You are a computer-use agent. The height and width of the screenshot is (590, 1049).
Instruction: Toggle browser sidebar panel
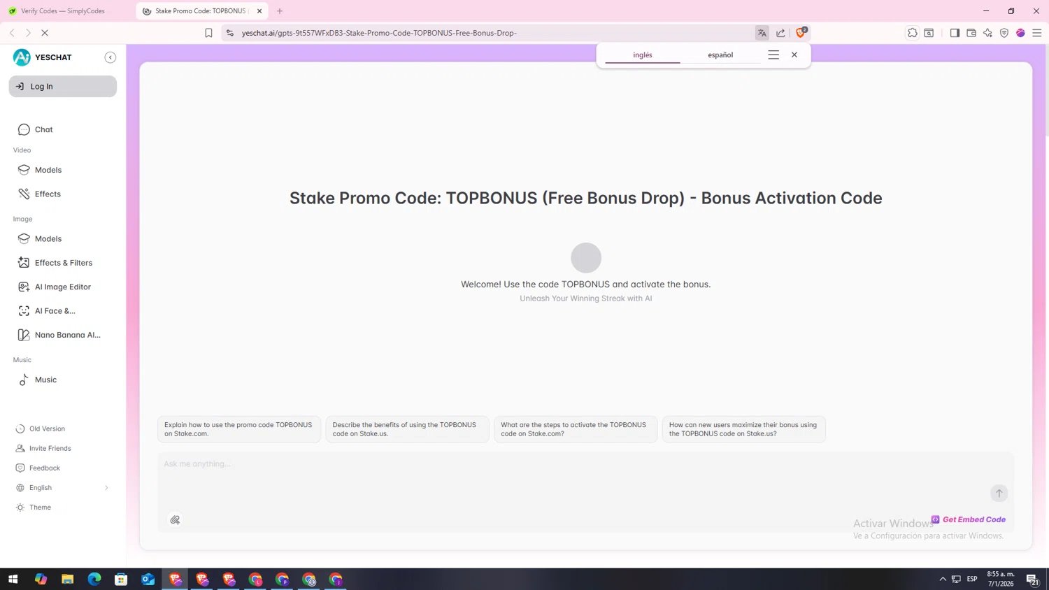955,33
